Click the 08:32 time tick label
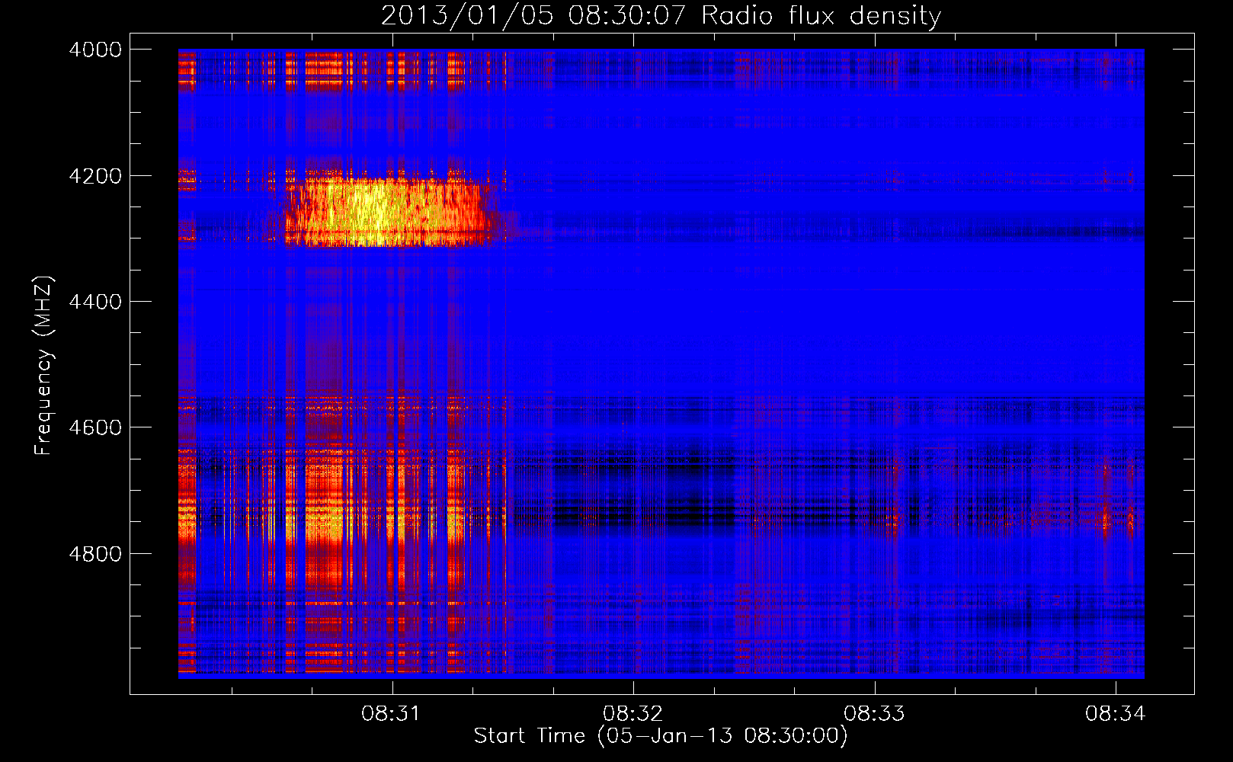 coord(633,714)
